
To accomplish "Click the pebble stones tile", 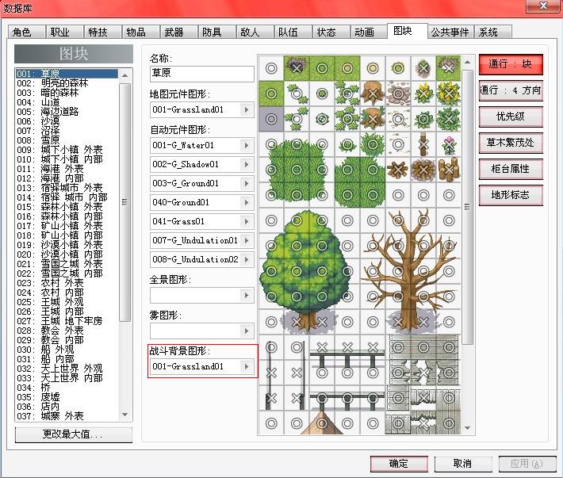I will click(398, 94).
